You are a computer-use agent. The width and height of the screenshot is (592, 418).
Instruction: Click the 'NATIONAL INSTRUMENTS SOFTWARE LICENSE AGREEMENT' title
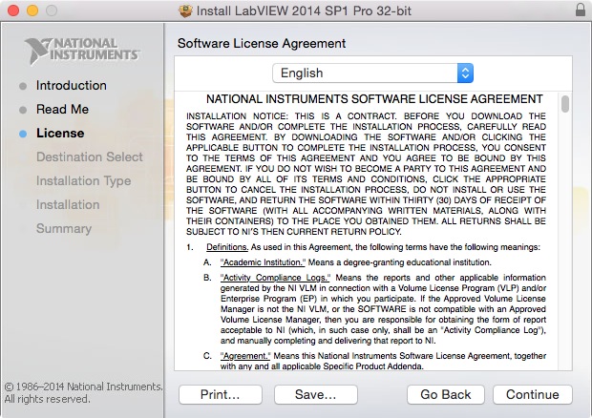point(374,99)
